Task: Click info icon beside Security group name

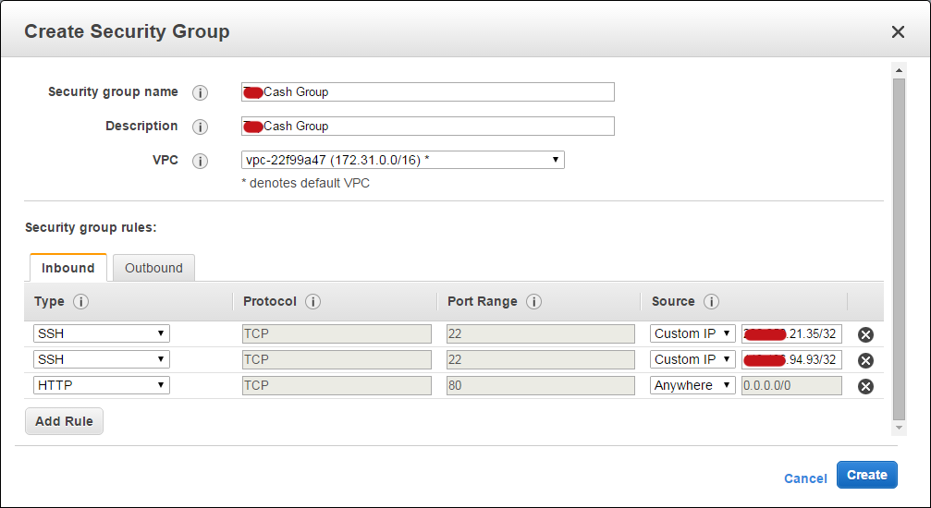Action: pyautogui.click(x=200, y=92)
